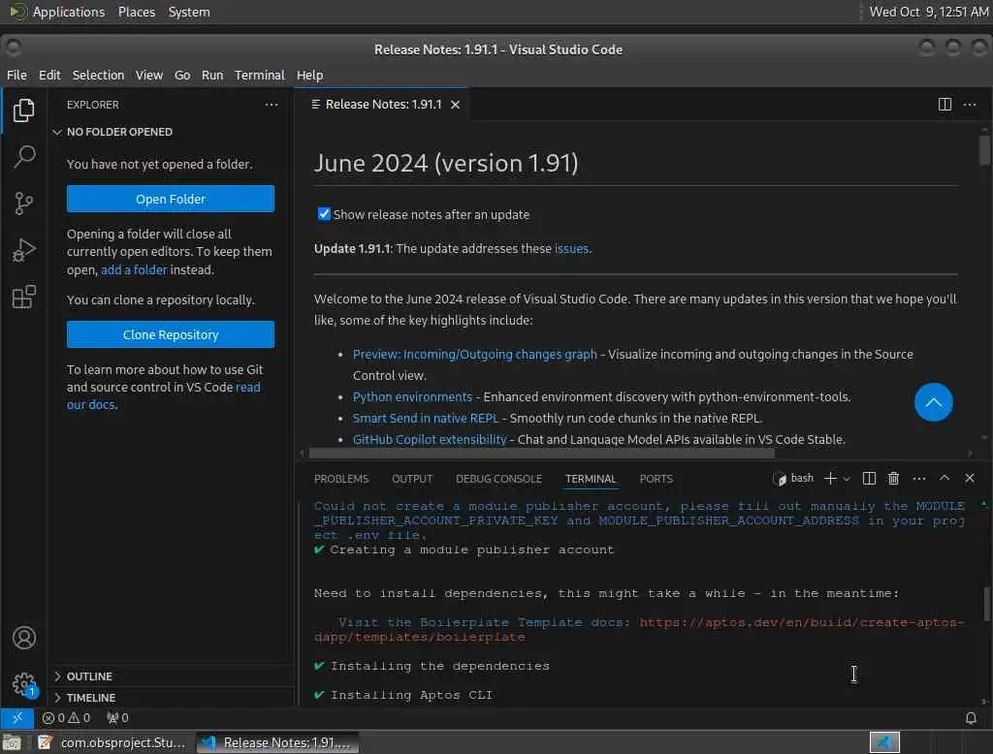Screen dimensions: 993x754
Task: Open the Run menu
Action: (x=212, y=75)
